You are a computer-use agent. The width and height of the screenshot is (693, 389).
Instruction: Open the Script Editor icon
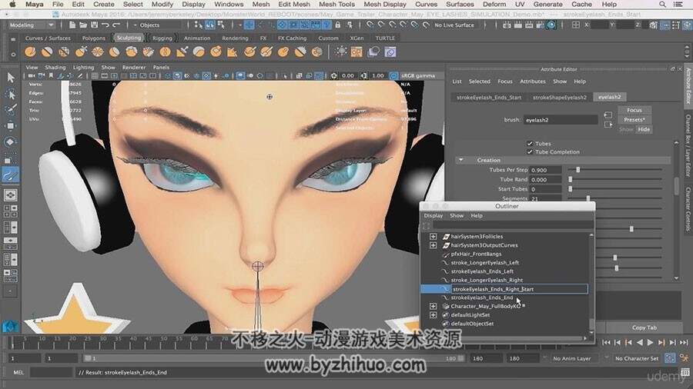685,372
